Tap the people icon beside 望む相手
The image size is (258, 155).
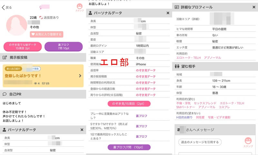click(177, 66)
